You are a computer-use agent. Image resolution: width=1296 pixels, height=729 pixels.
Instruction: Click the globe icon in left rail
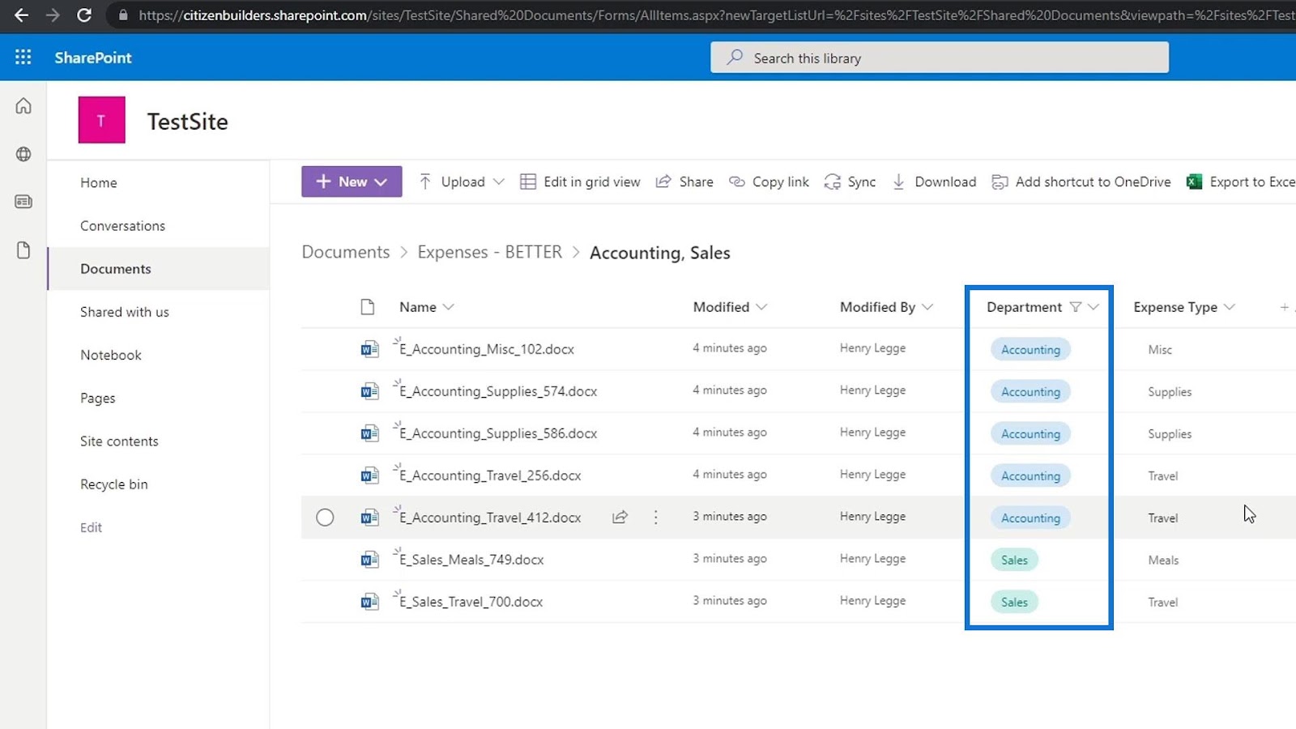pyautogui.click(x=23, y=154)
